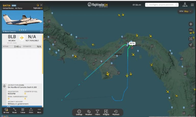This screenshot has height=117, width=196.
Task: Open the Weather overlay options
Action: tap(89, 112)
